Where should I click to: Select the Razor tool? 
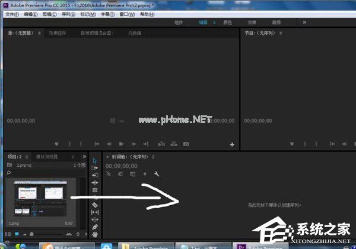(x=95, y=205)
